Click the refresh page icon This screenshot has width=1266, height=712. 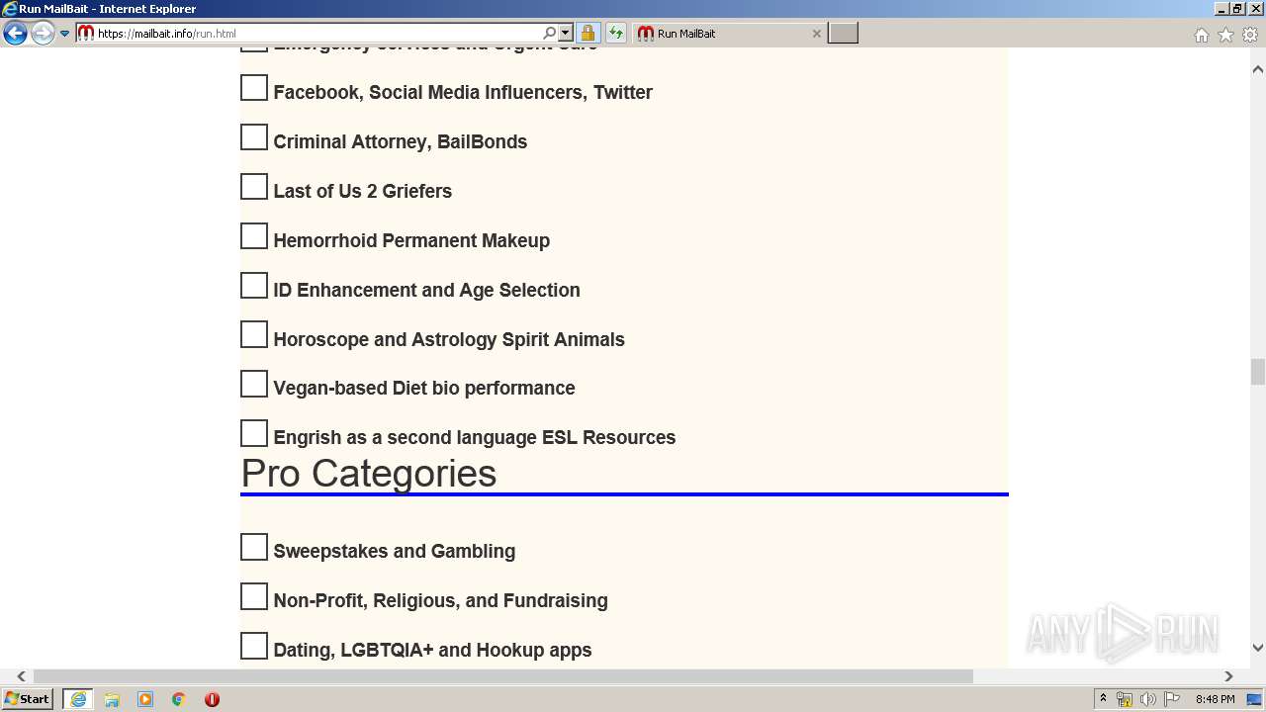click(616, 33)
